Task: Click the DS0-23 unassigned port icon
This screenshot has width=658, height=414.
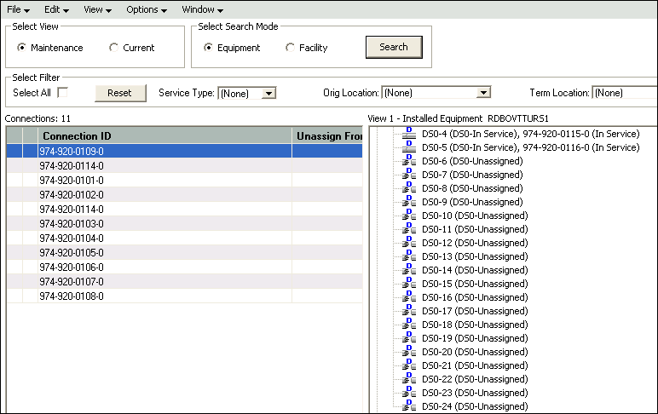Action: [409, 393]
